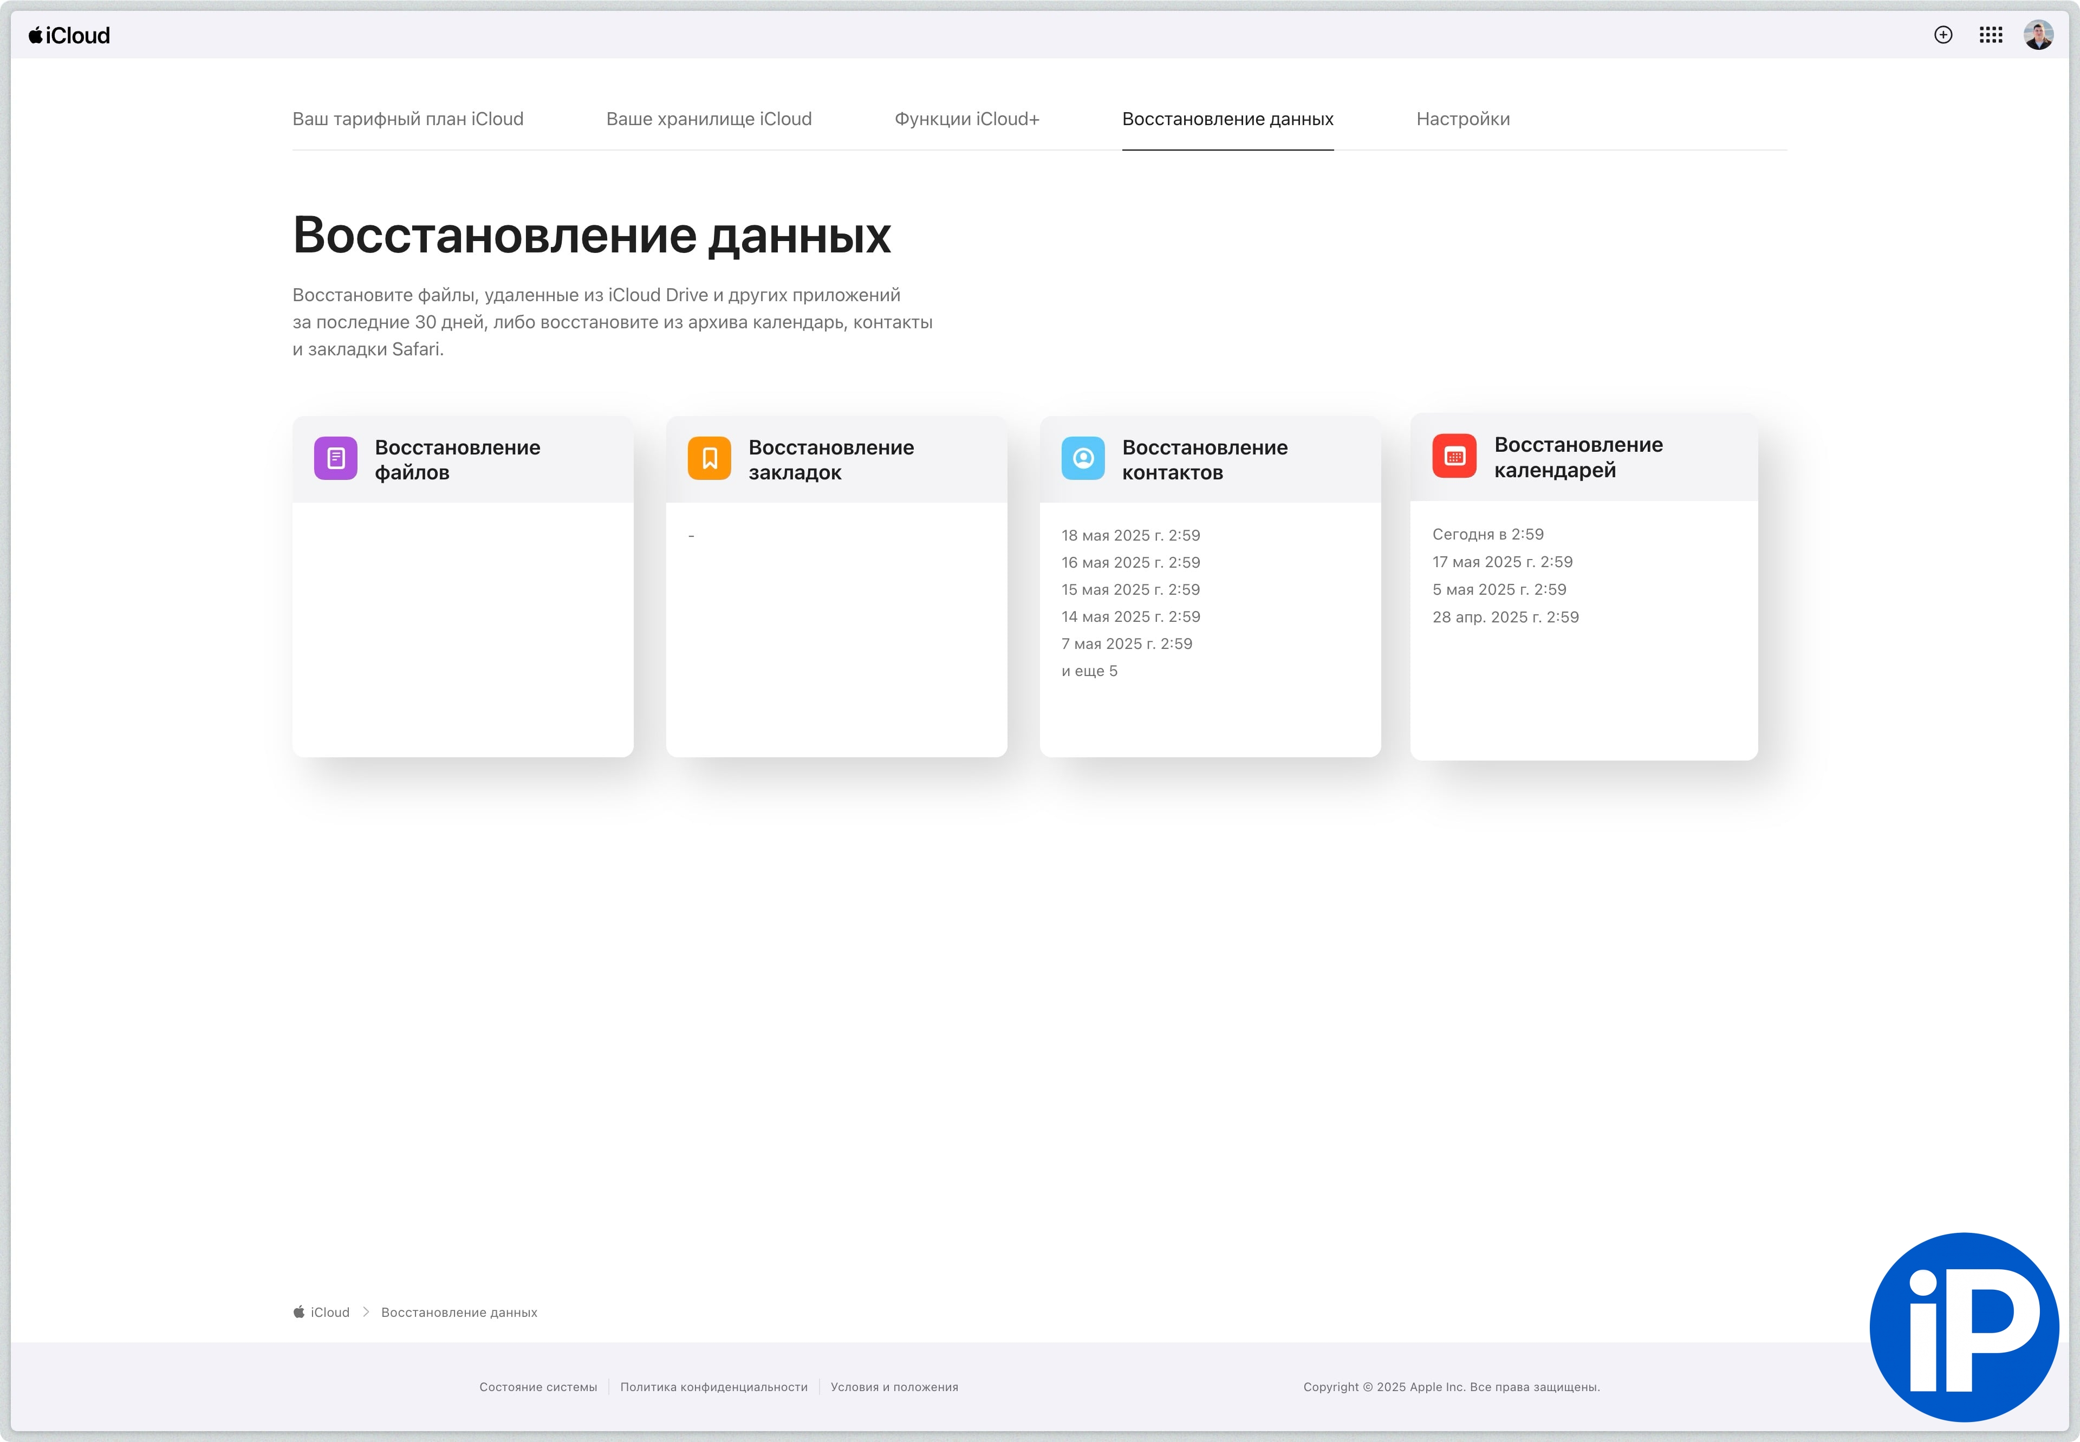Select calendar archive Сегодня в 2:59

(1487, 534)
